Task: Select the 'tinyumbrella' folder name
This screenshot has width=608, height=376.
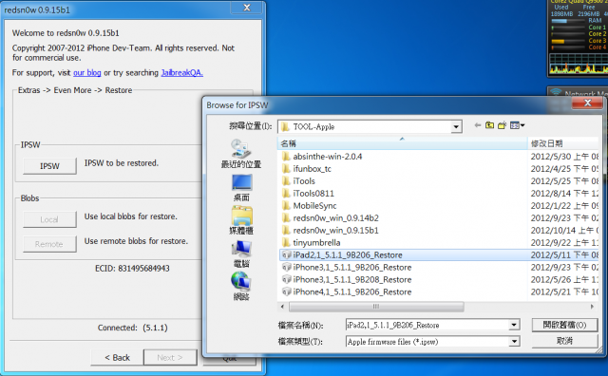Action: (316, 243)
